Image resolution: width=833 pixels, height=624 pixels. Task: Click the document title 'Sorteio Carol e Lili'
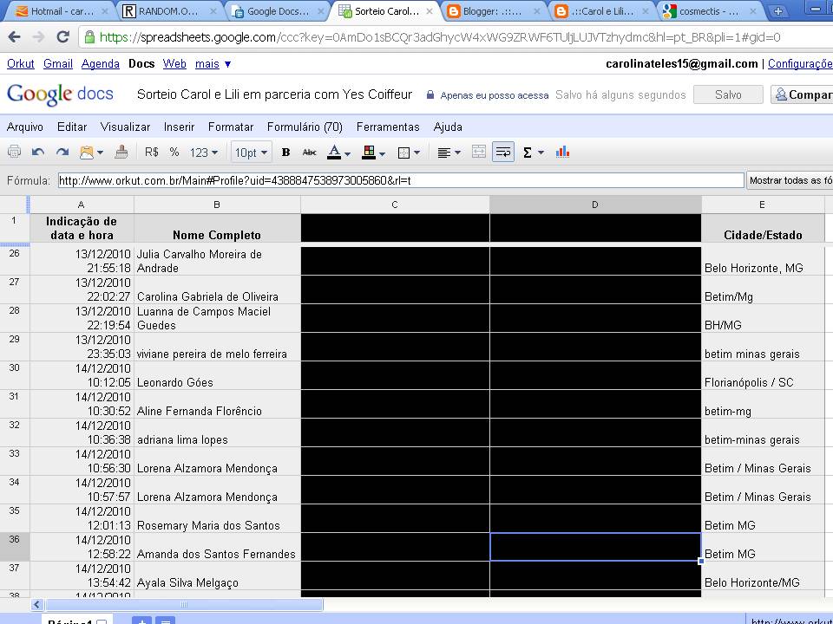[x=275, y=94]
